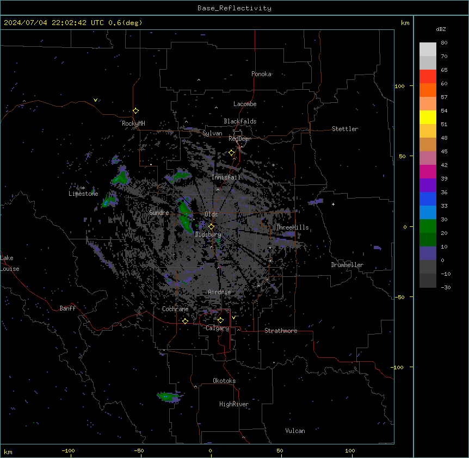Viewport: 469px width, 458px height.
Task: Click the dBZ legend heading
Action: coord(441,29)
